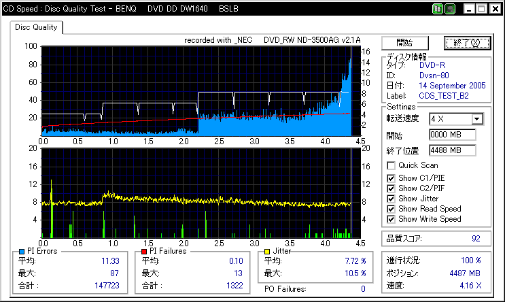
Task: Click PI Errors maximum 87
Action: [114, 273]
